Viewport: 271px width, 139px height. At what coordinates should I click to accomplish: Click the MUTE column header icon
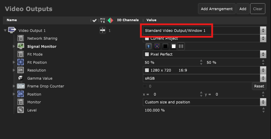pyautogui.click(x=103, y=20)
